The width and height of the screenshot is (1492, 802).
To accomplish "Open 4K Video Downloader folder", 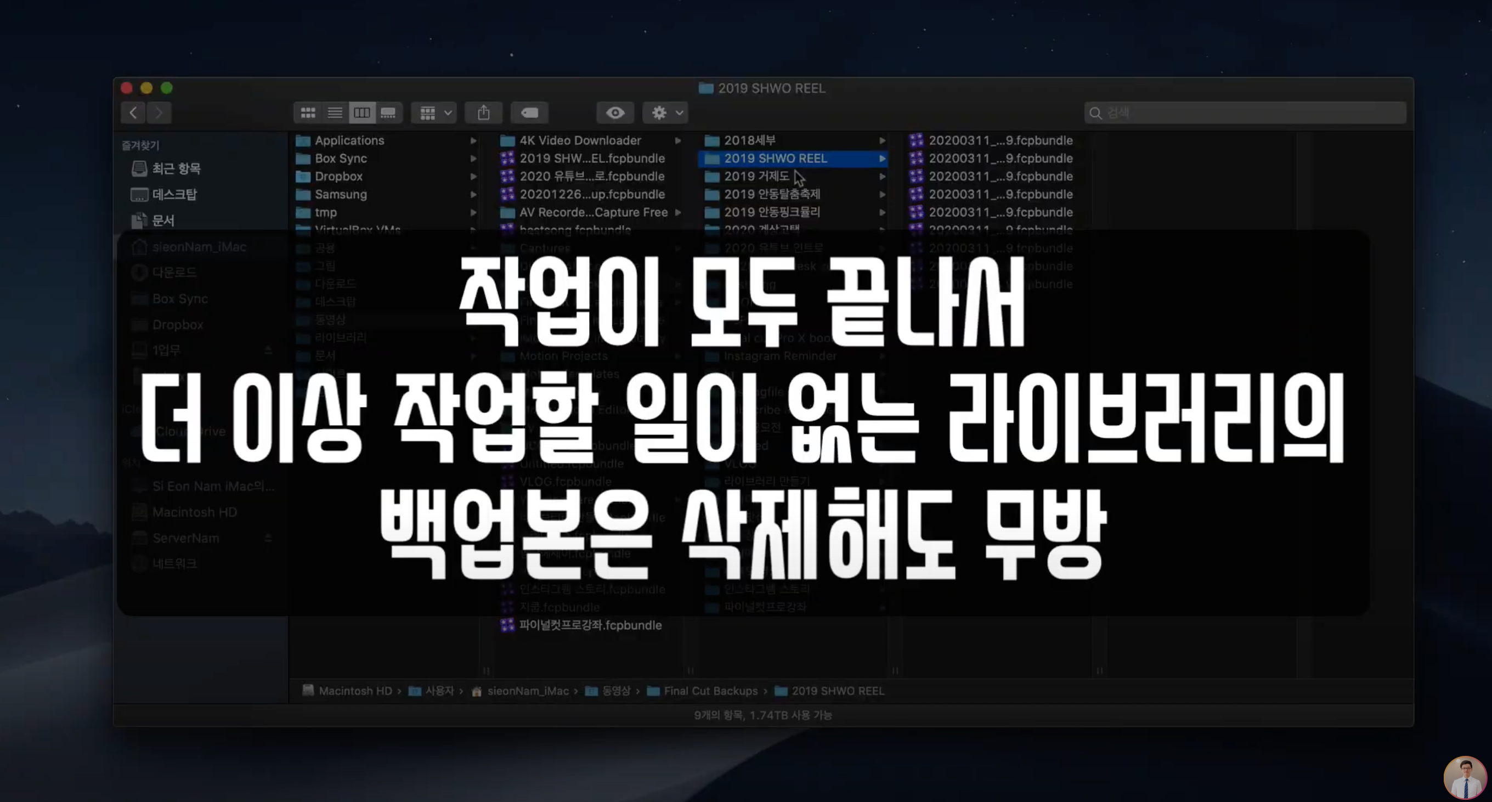I will pyautogui.click(x=580, y=140).
